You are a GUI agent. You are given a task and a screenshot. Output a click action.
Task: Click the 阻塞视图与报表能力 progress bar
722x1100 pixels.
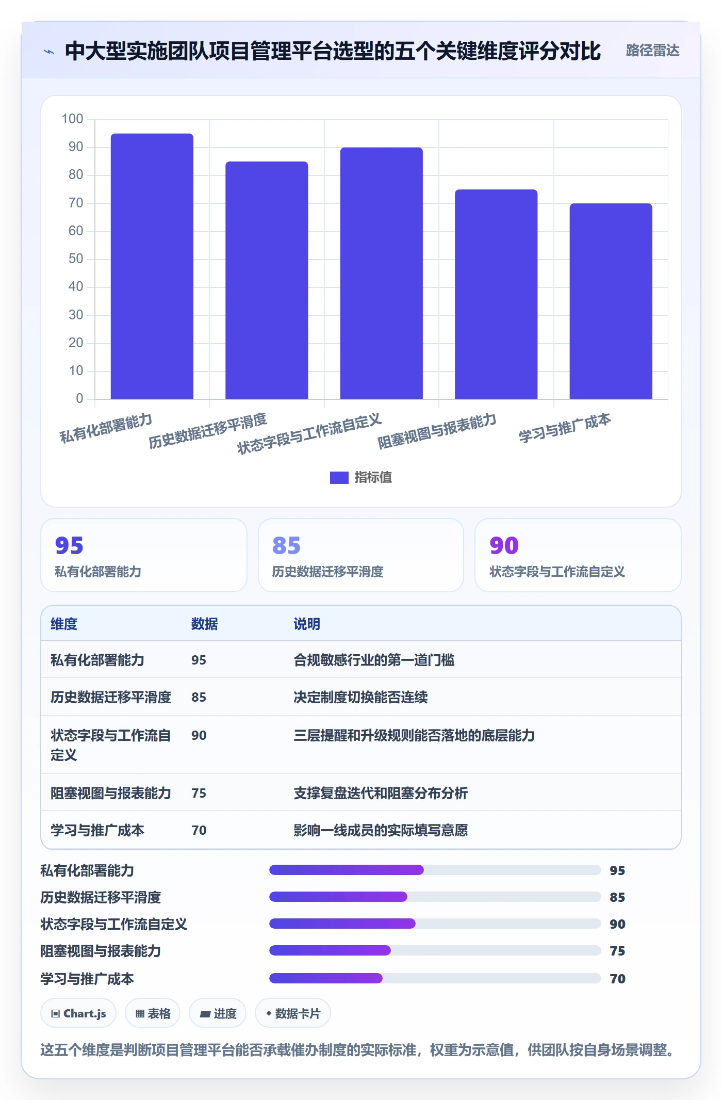pos(435,950)
